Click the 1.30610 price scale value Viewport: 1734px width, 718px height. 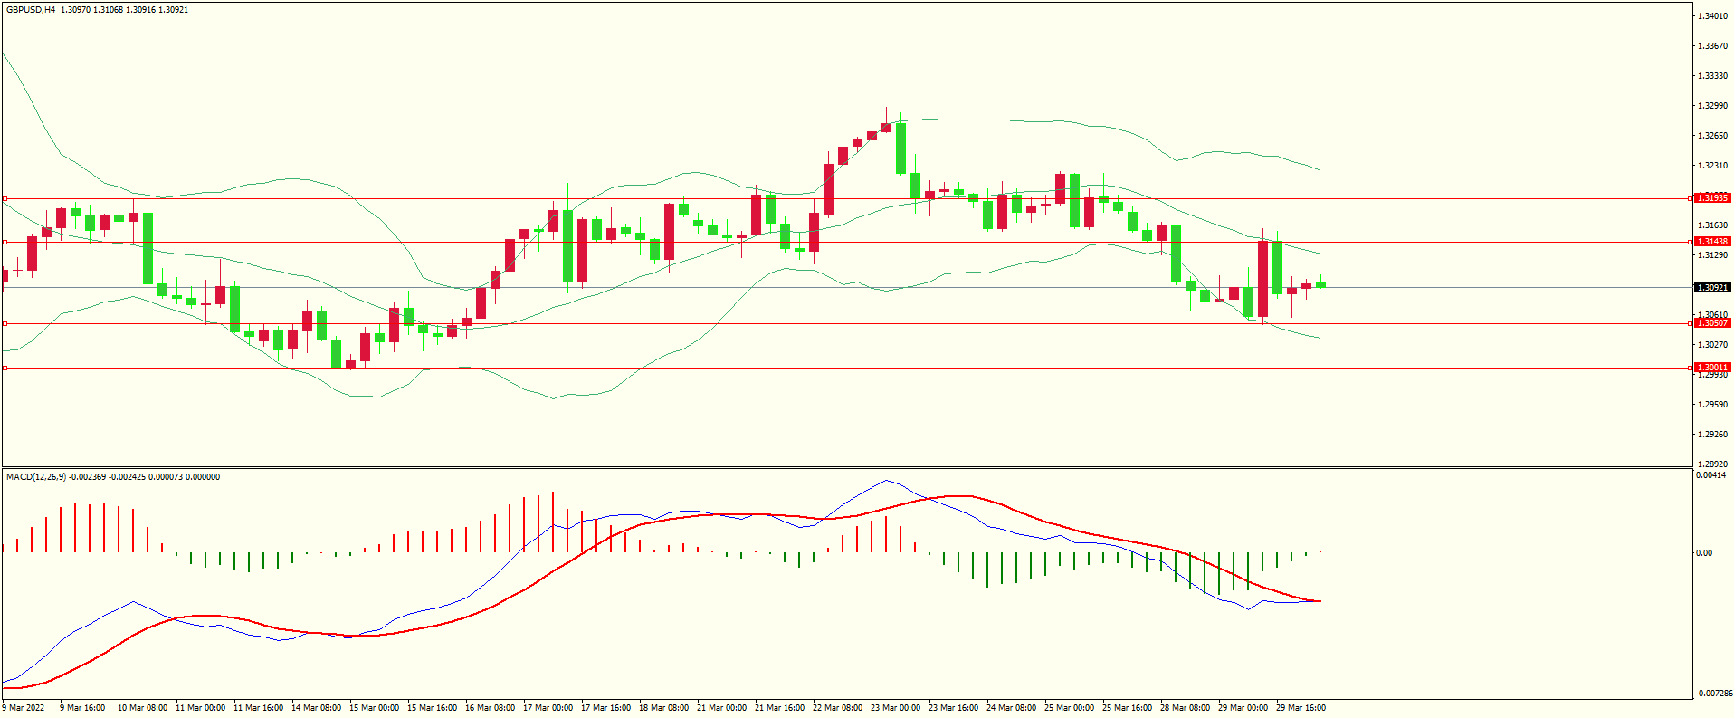[x=1712, y=315]
